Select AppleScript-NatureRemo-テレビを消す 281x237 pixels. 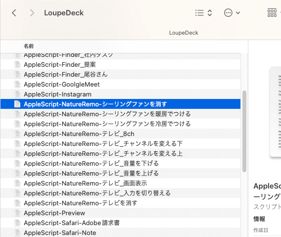[120, 203]
